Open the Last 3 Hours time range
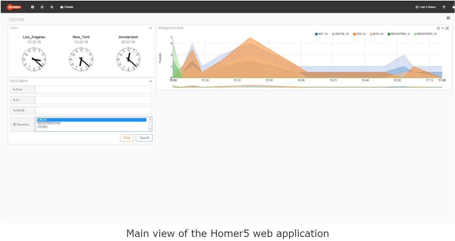 pyautogui.click(x=426, y=7)
